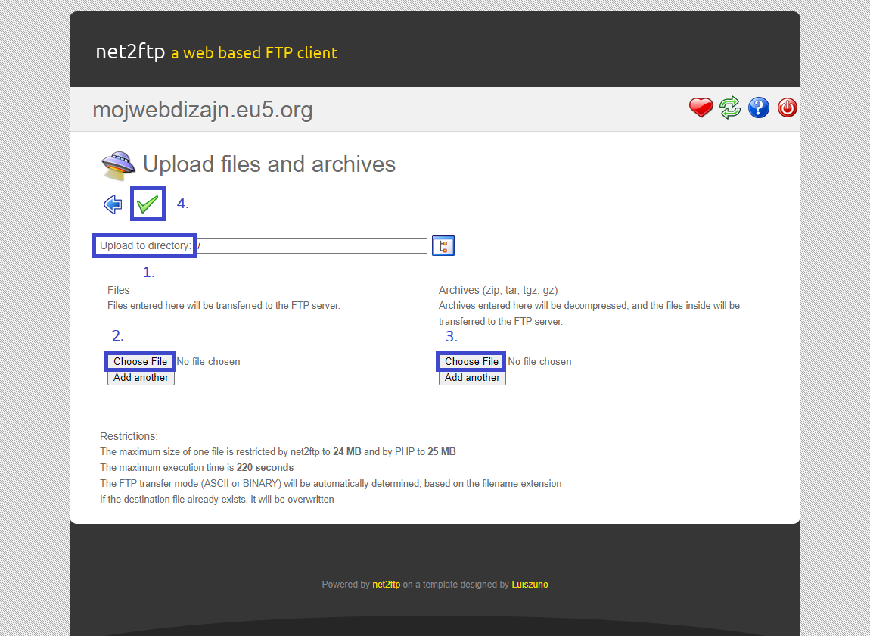Click 'a web based FTP client' tagline

[x=254, y=53]
